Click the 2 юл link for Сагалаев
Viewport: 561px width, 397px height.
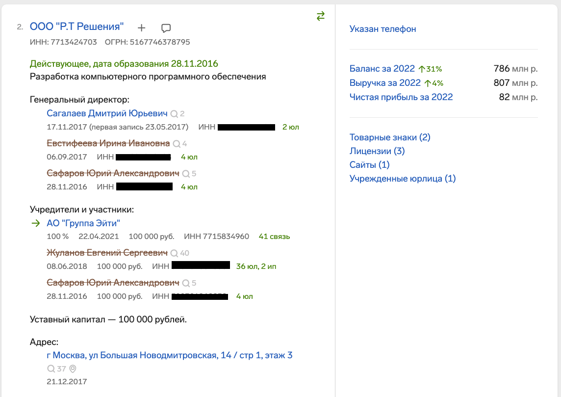click(290, 127)
